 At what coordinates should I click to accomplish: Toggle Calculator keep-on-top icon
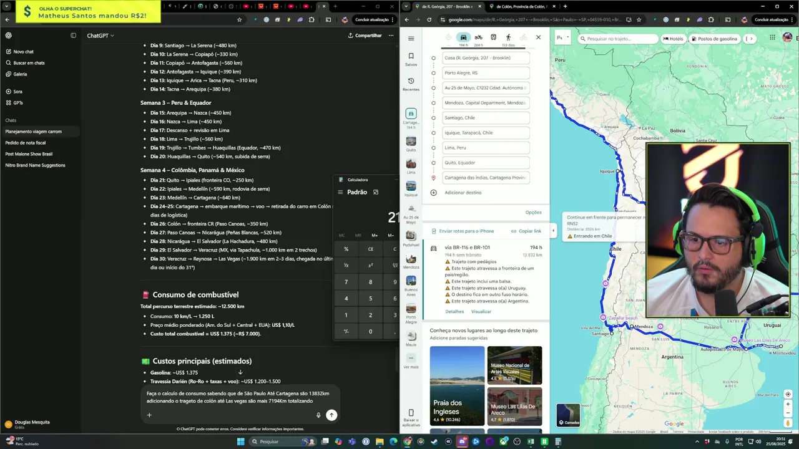pos(376,192)
